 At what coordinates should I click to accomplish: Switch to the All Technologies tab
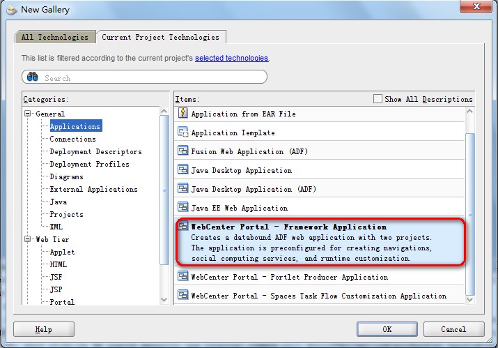pos(55,37)
